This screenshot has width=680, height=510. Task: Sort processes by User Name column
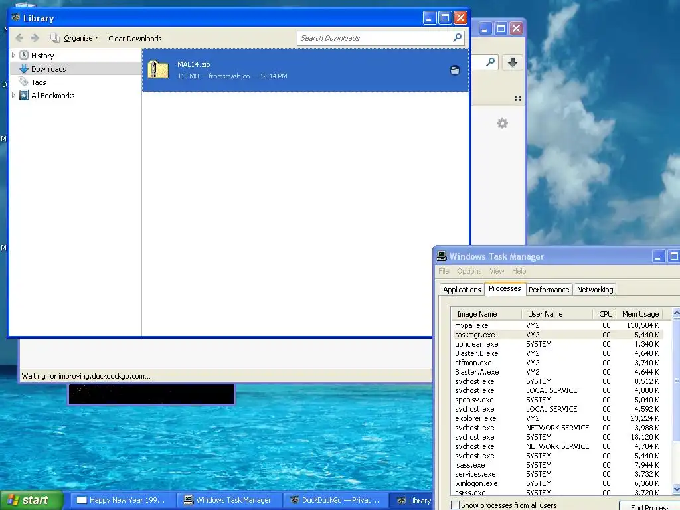pos(557,314)
